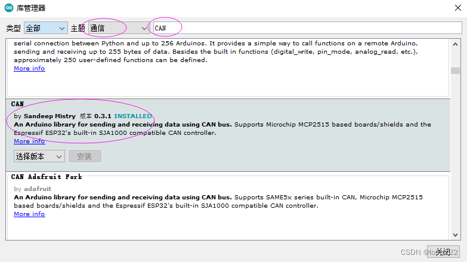
Task: Open More info link for CAN Adafruit Fork
Action: (x=29, y=214)
